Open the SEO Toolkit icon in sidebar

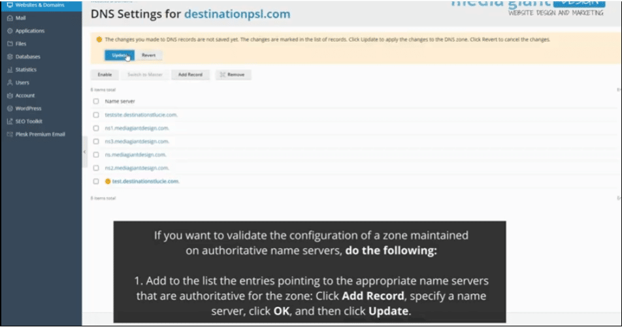10,121
